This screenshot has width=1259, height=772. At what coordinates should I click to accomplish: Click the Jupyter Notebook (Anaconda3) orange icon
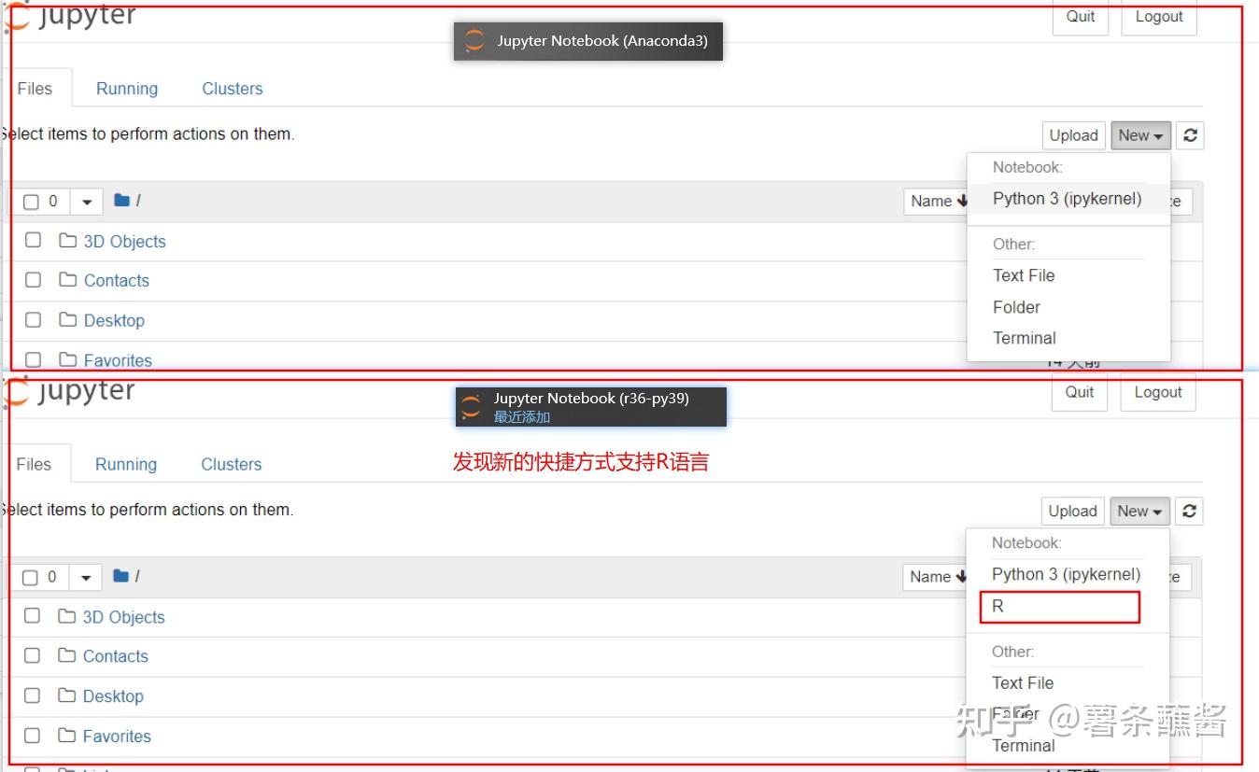(x=474, y=41)
